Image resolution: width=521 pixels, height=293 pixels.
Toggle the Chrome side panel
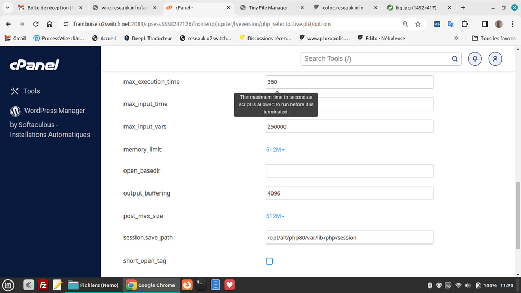tap(485, 24)
